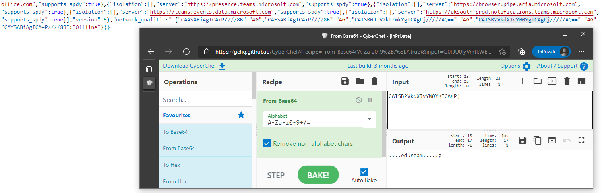Maximise the output pane
The image size is (602, 193).
(x=581, y=140)
